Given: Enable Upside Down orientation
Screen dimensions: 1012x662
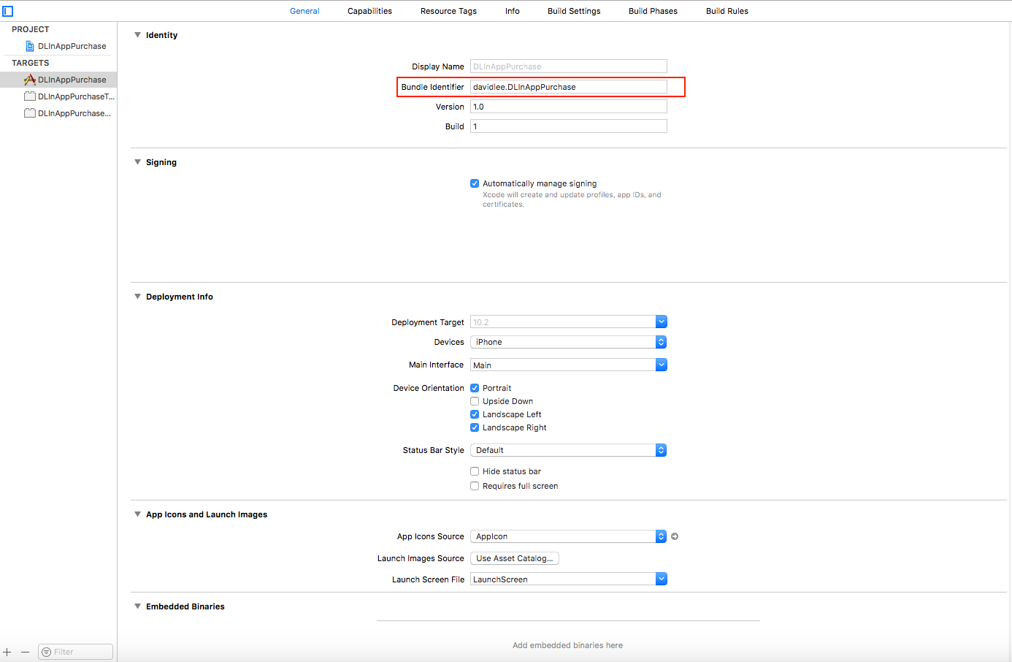Looking at the screenshot, I should (x=475, y=401).
